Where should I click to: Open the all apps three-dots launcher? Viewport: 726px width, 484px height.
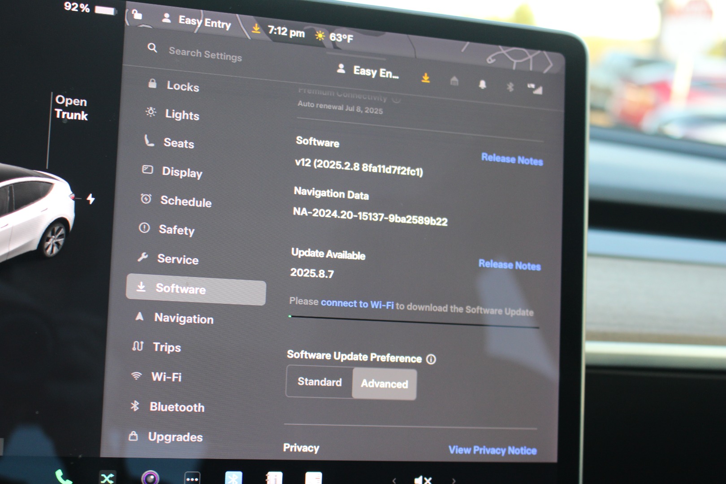tap(192, 479)
